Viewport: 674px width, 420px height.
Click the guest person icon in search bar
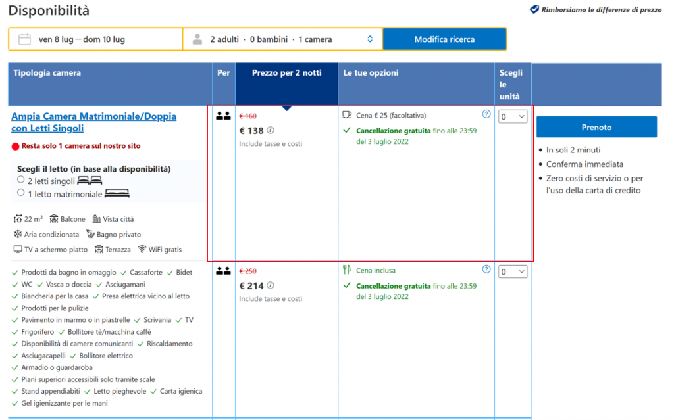point(197,39)
